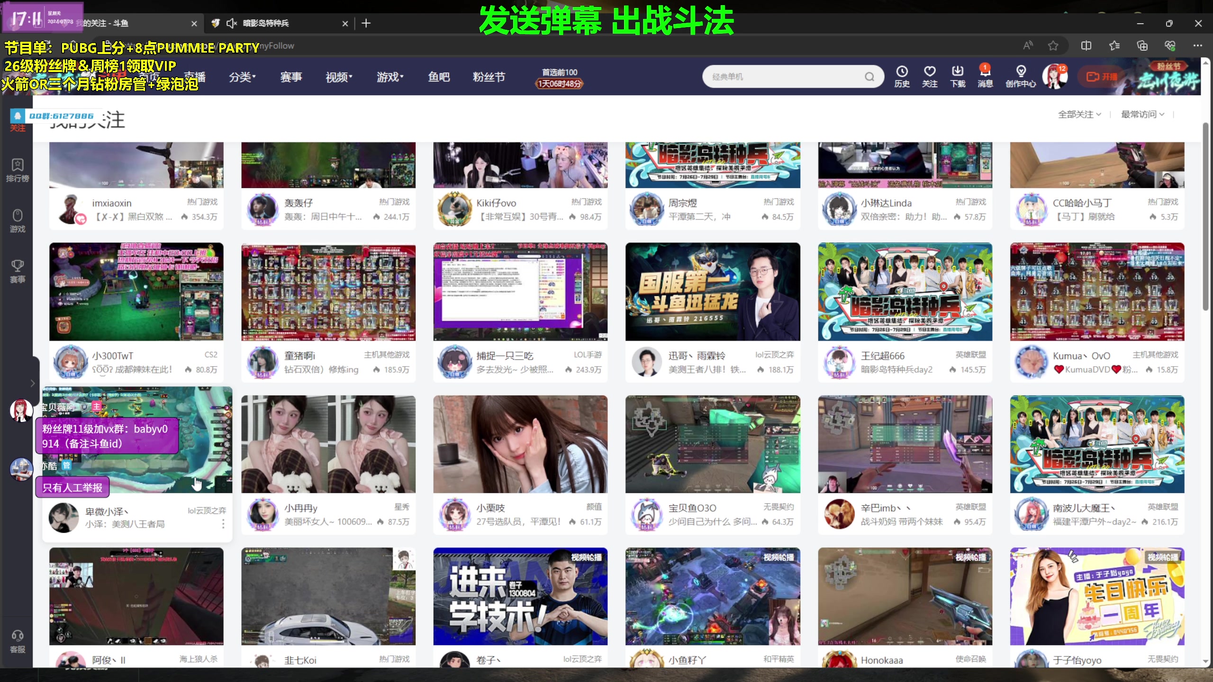The width and height of the screenshot is (1213, 682).
Task: Click the 无畏契约 tag on 宝贝鱼O3O card
Action: coord(778,507)
